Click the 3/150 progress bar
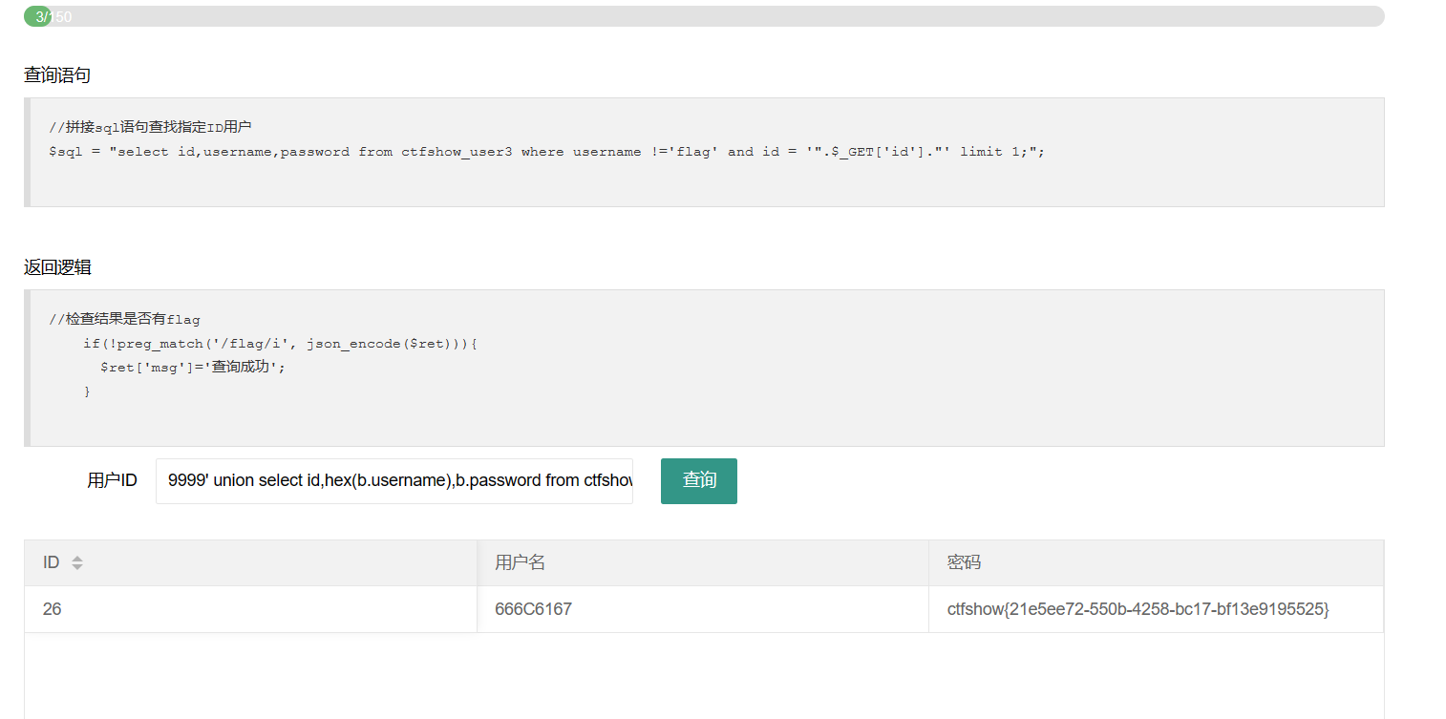1446x719 pixels. [704, 16]
